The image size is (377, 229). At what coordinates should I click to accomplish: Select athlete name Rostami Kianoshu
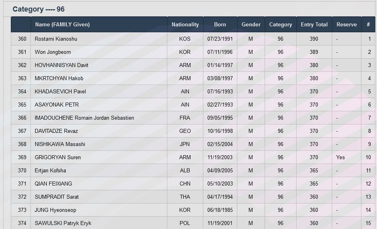(56, 39)
